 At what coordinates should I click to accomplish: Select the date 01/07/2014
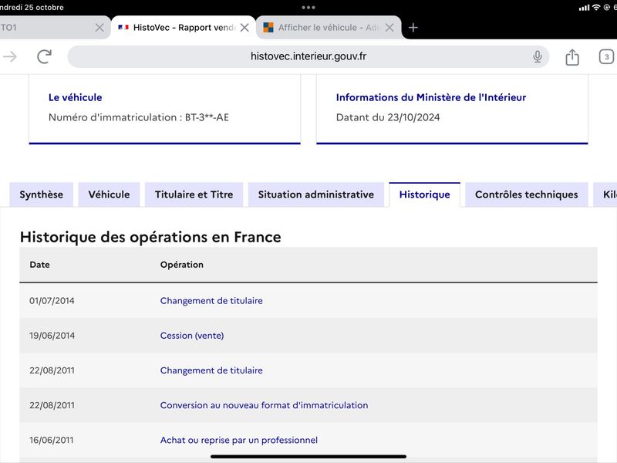click(52, 301)
